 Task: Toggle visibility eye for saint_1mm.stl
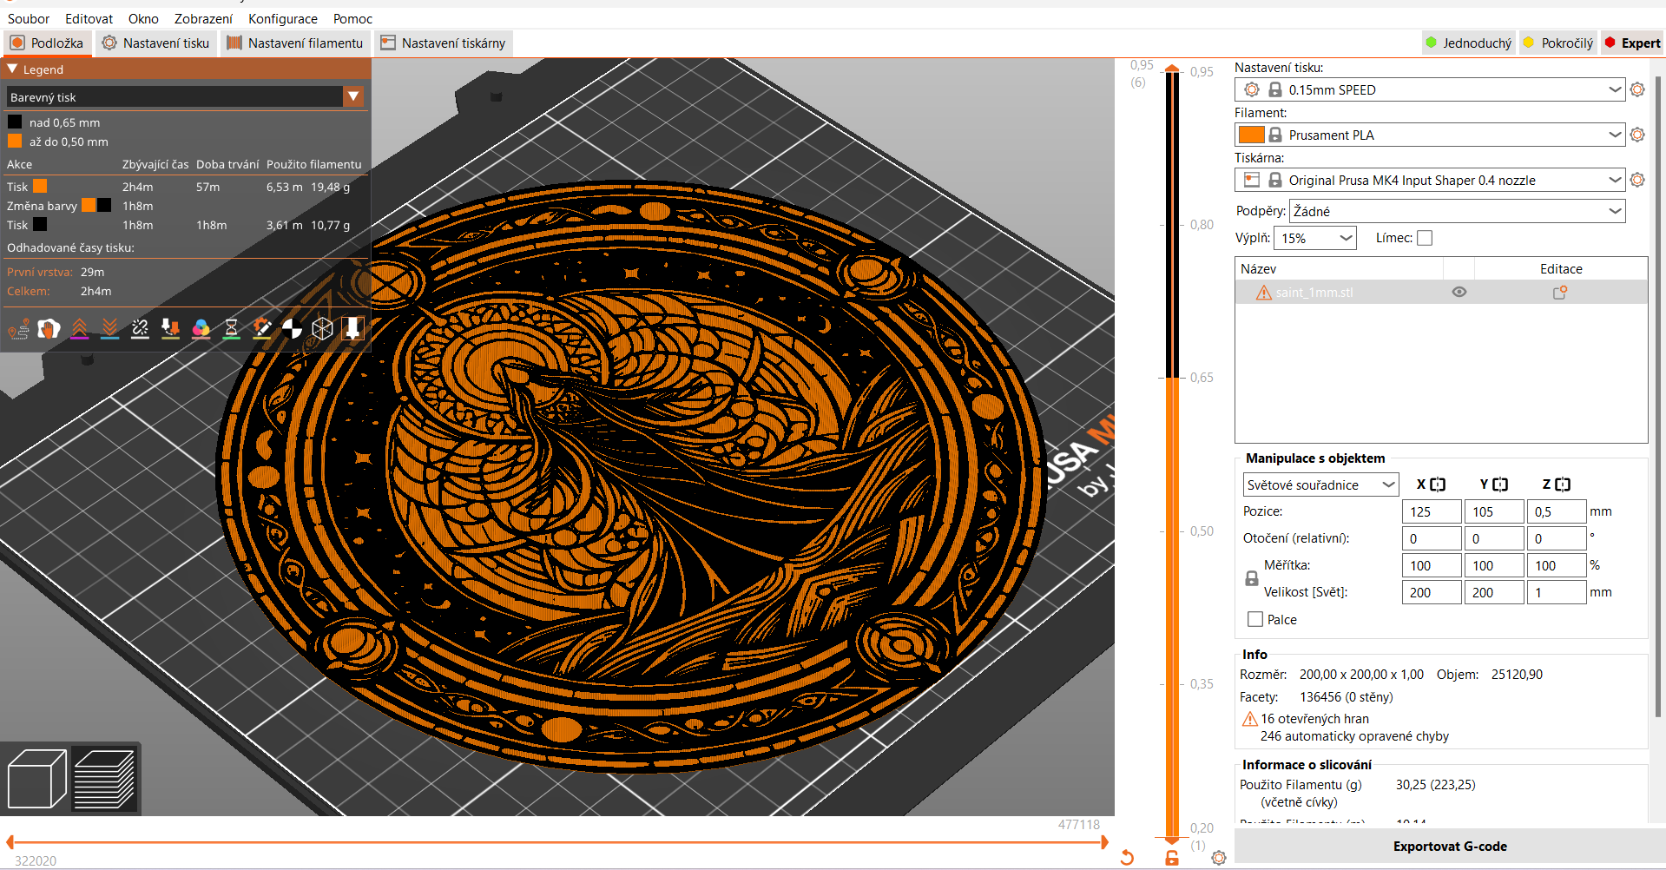point(1459,293)
